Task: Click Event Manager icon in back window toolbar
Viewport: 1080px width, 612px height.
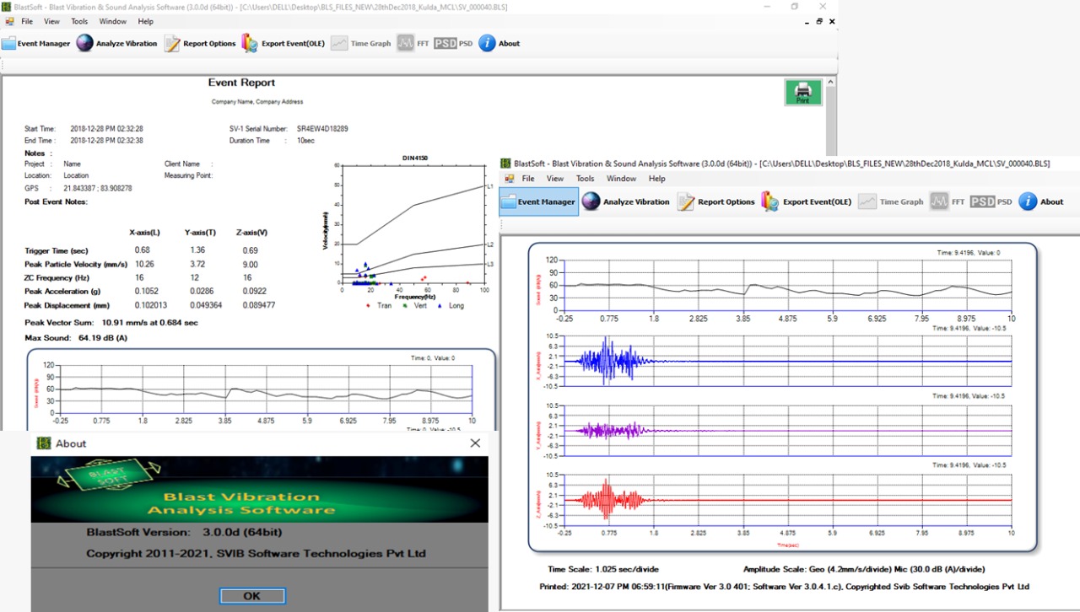Action: click(8, 43)
